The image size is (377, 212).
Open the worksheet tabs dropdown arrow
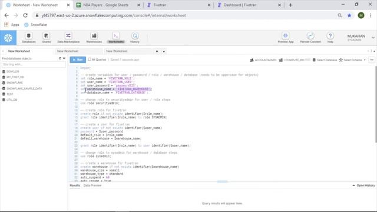164,51
